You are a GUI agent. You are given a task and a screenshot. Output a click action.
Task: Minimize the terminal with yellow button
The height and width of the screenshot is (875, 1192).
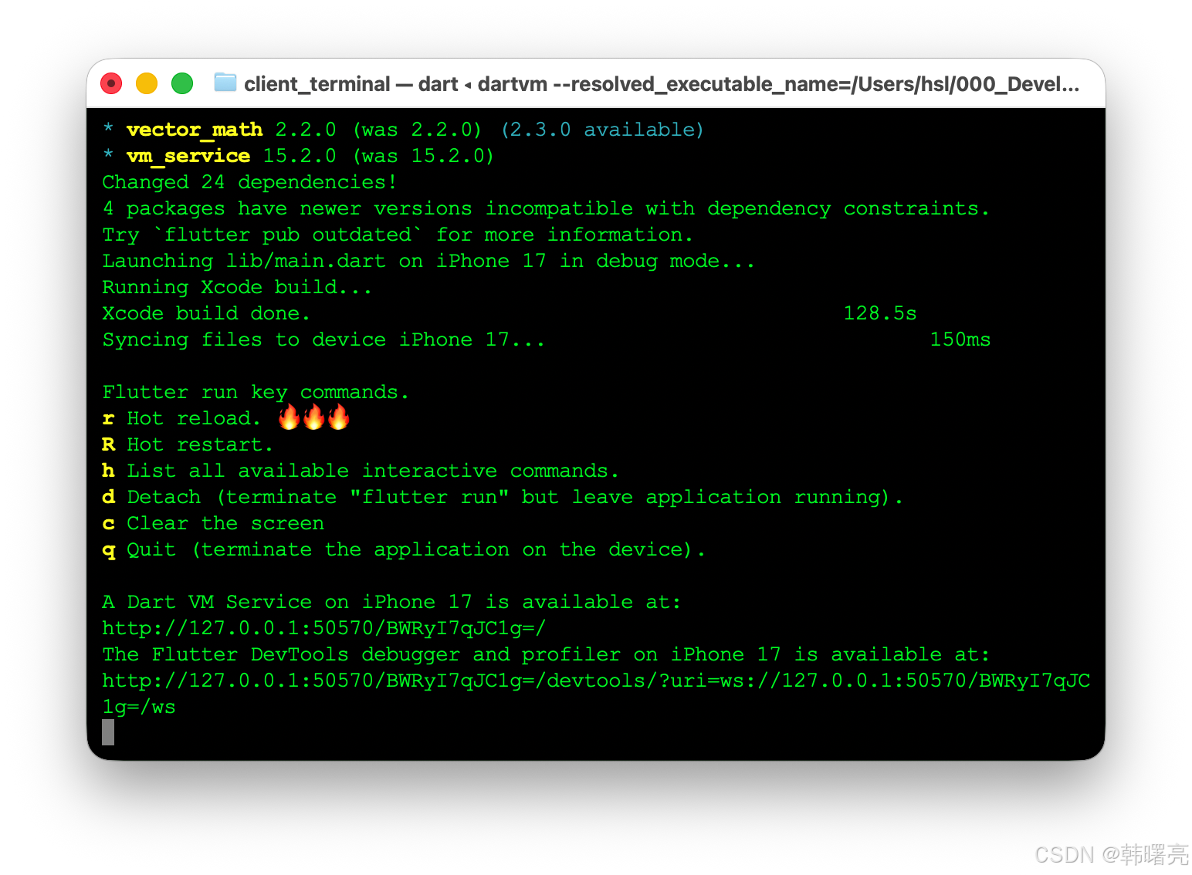(147, 83)
